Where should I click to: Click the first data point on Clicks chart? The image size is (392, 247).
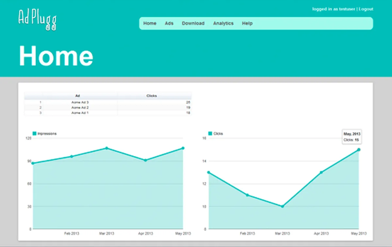pos(208,172)
